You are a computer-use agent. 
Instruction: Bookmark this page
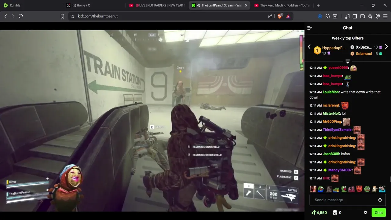[62, 16]
